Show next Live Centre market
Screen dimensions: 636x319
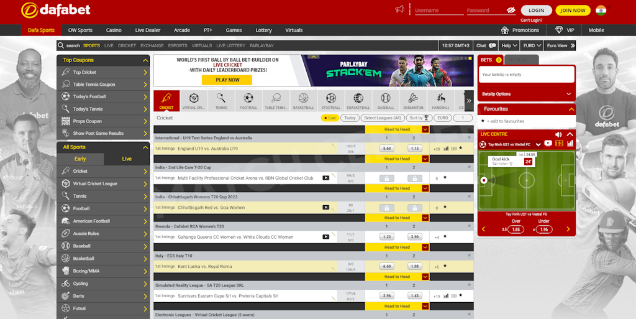pyautogui.click(x=568, y=229)
